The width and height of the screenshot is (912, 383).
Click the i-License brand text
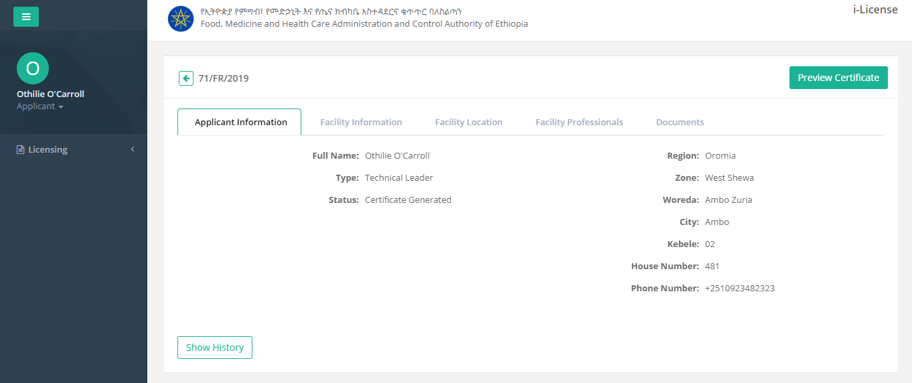(875, 10)
